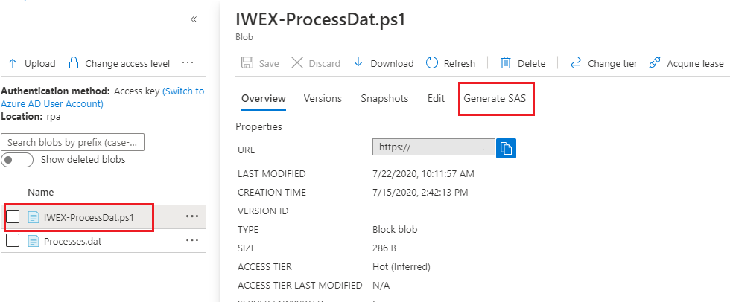Viewport: 730px width, 302px height.
Task: Toggle Show deleted blobs switch
Action: [x=18, y=160]
